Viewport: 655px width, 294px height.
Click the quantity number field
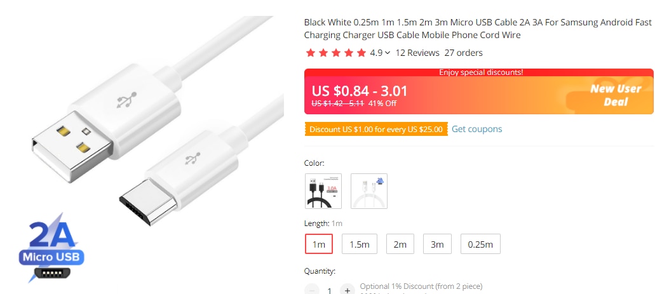point(329,290)
